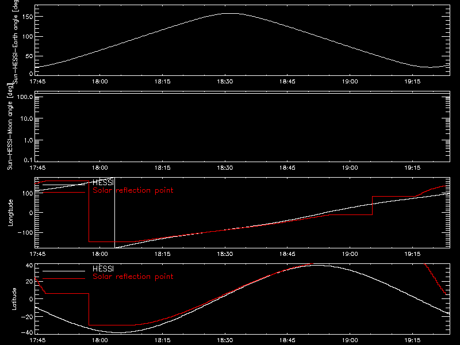This screenshot has width=460, height=345.
Task: Click 18:30 time label under Earth angle plot
Action: [225, 82]
